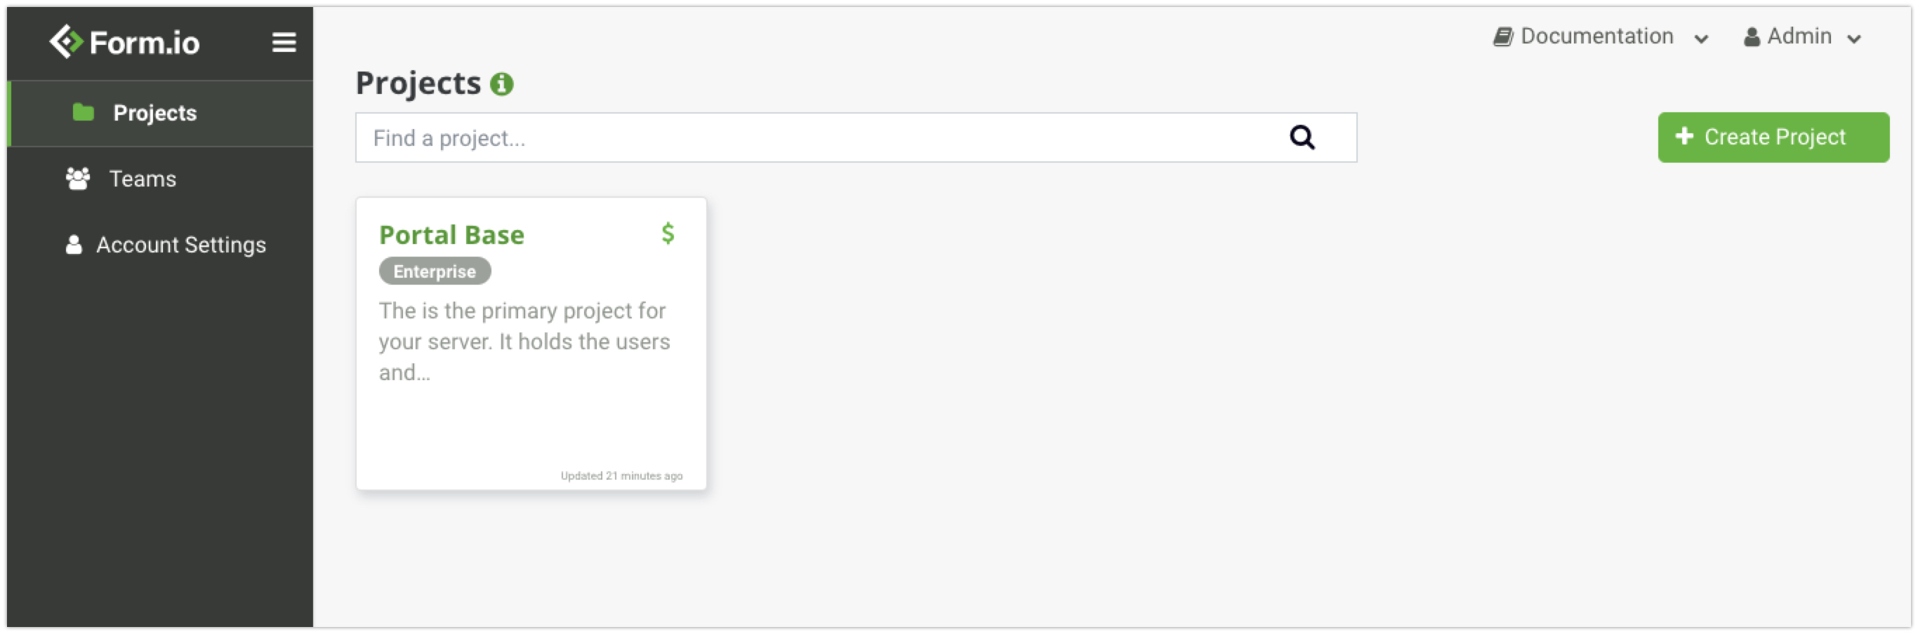1918x634 pixels.
Task: Click the Create Project button
Action: tap(1773, 137)
